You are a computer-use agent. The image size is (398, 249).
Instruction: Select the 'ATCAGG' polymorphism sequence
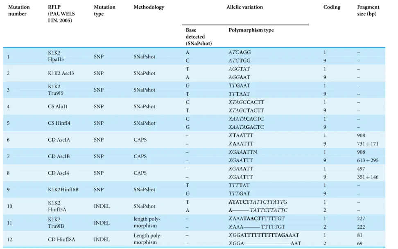[240, 52]
